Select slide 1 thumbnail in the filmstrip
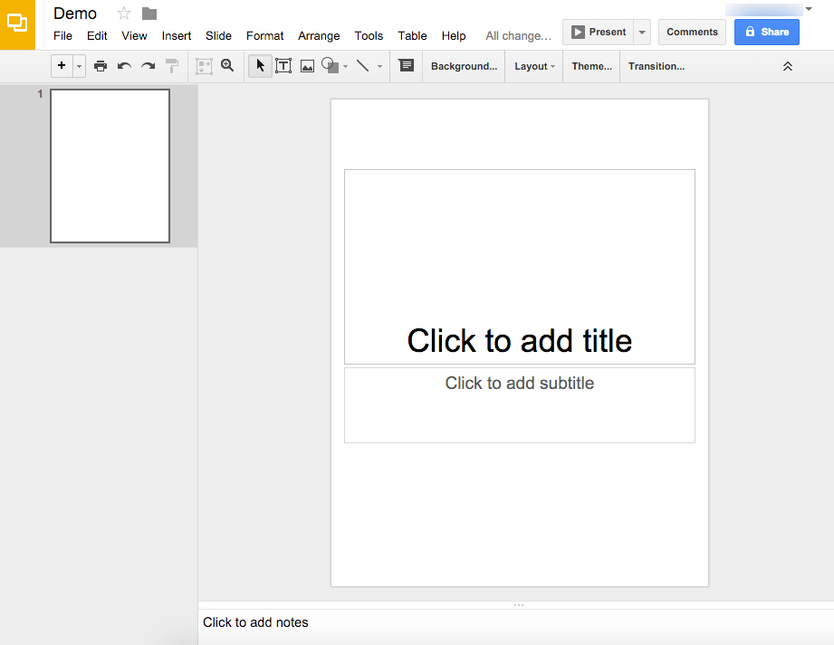This screenshot has width=834, height=645. (110, 166)
